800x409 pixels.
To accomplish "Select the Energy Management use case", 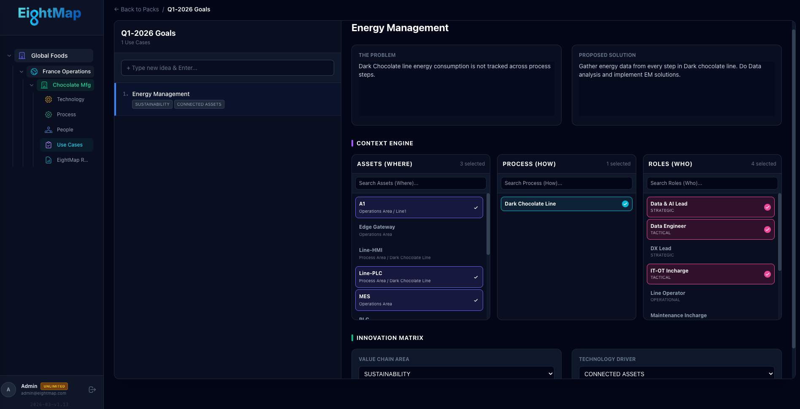I will [x=161, y=94].
